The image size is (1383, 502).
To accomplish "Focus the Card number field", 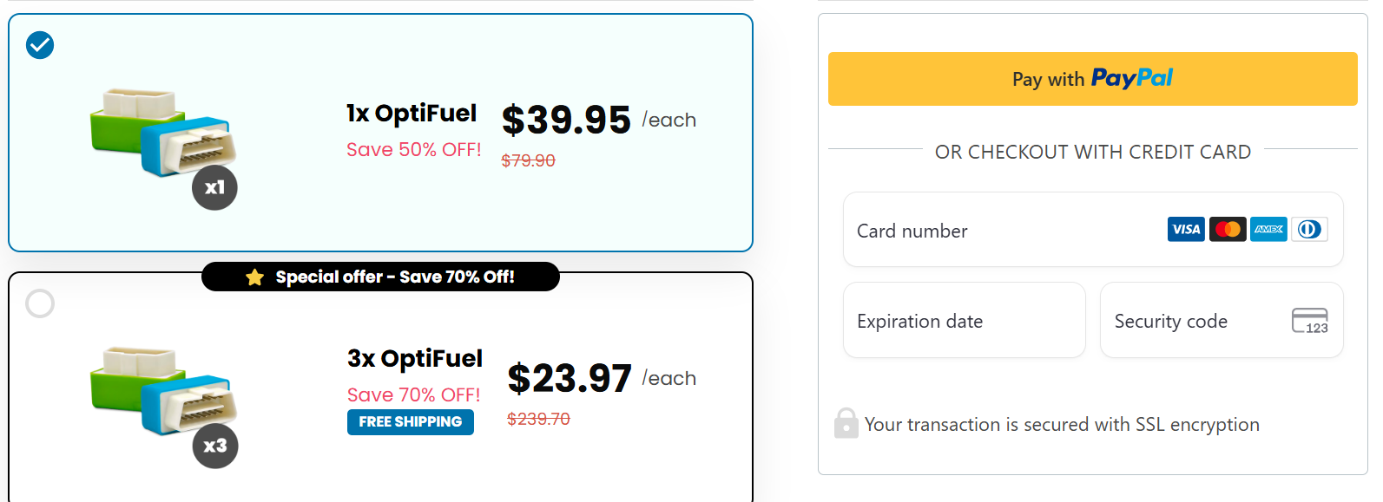I will point(998,231).
